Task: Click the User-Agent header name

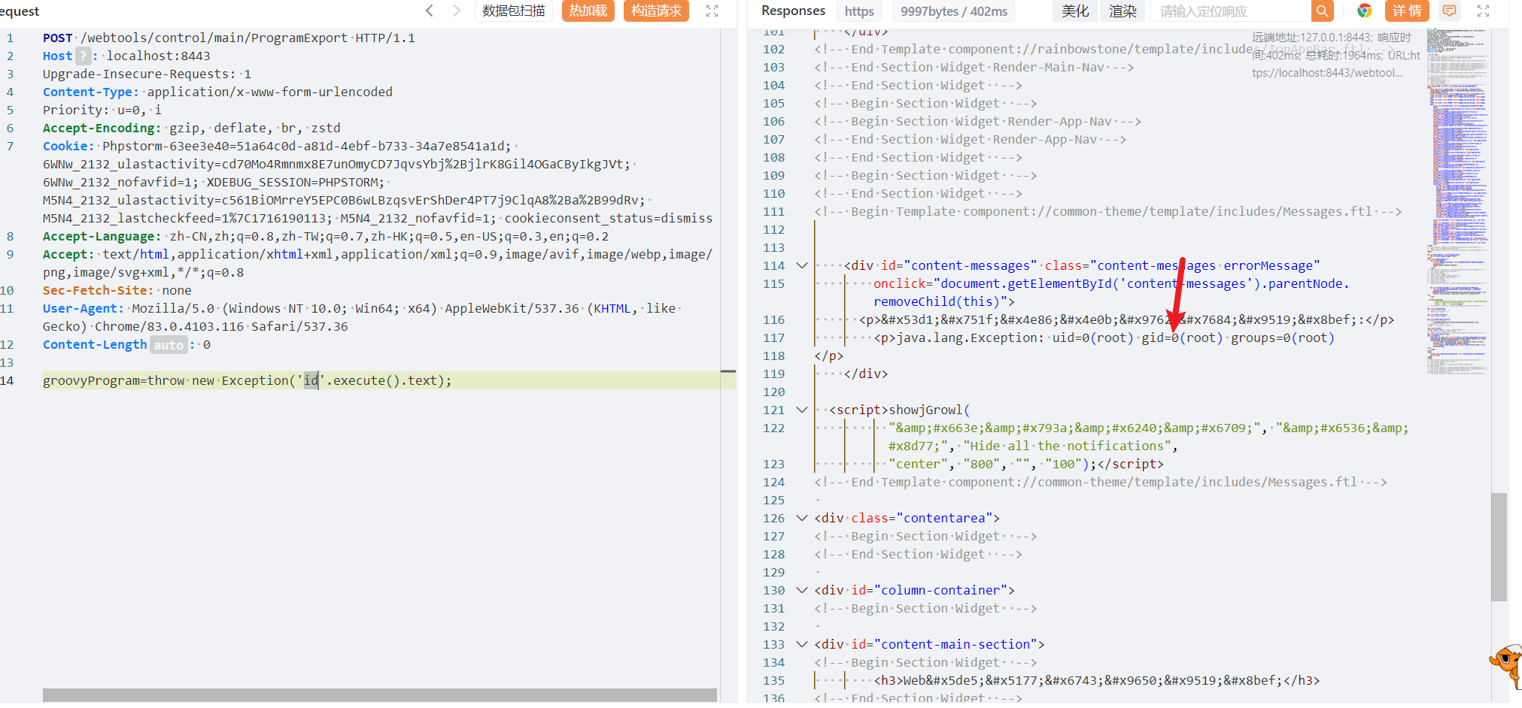Action: (83, 308)
